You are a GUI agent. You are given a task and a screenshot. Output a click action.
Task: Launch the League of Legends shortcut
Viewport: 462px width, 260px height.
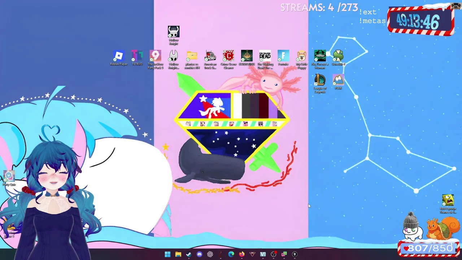click(x=320, y=84)
